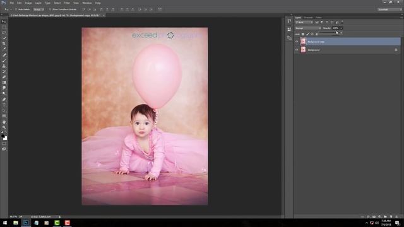Select the Eyedropper tool

pyautogui.click(x=4, y=49)
